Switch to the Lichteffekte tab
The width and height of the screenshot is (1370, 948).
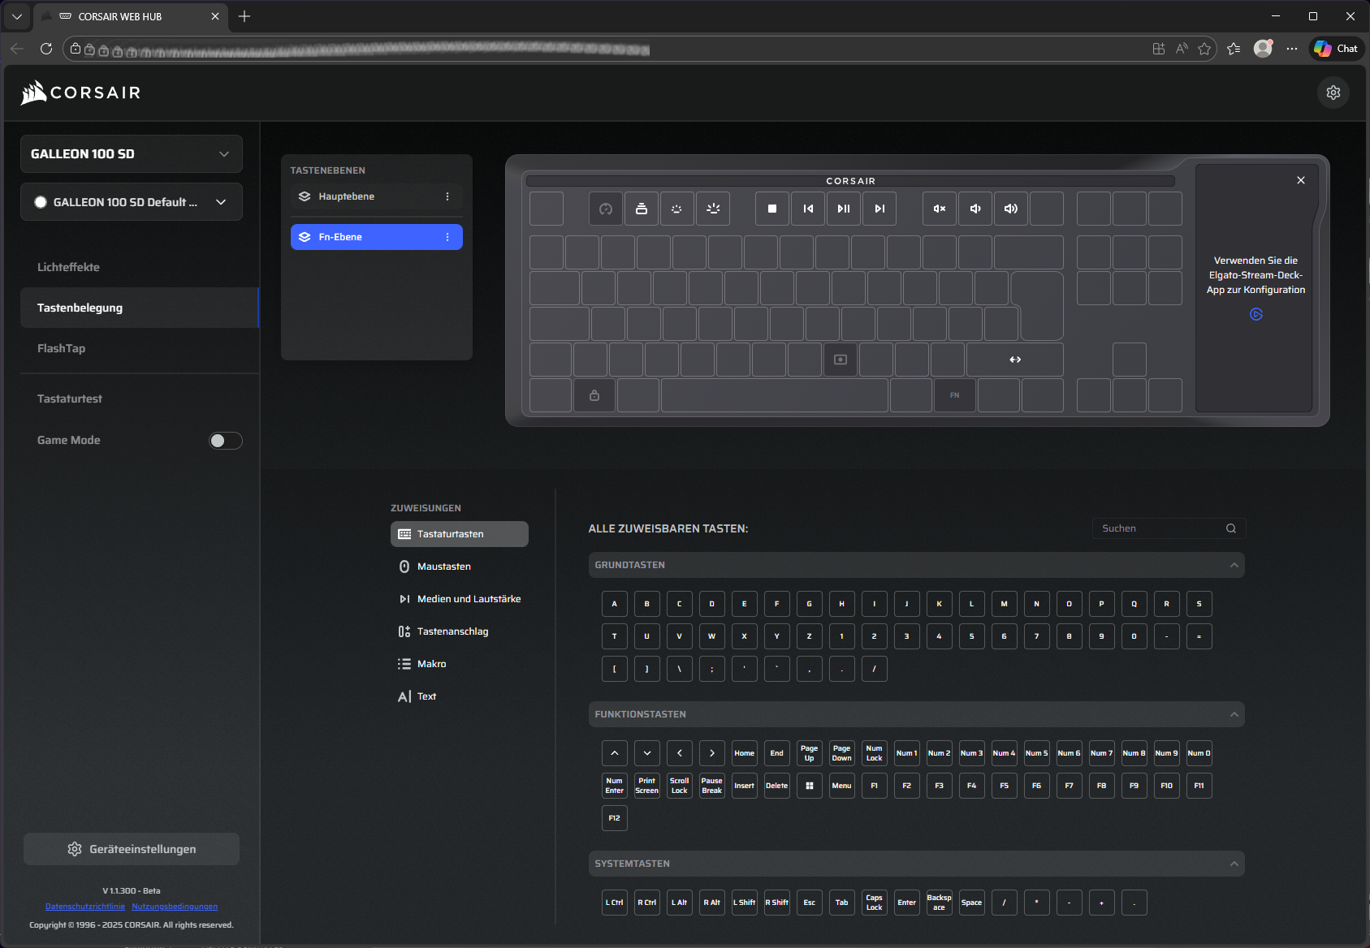tap(69, 267)
